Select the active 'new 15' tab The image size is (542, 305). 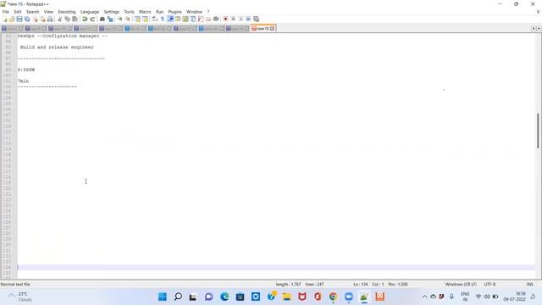(x=263, y=29)
